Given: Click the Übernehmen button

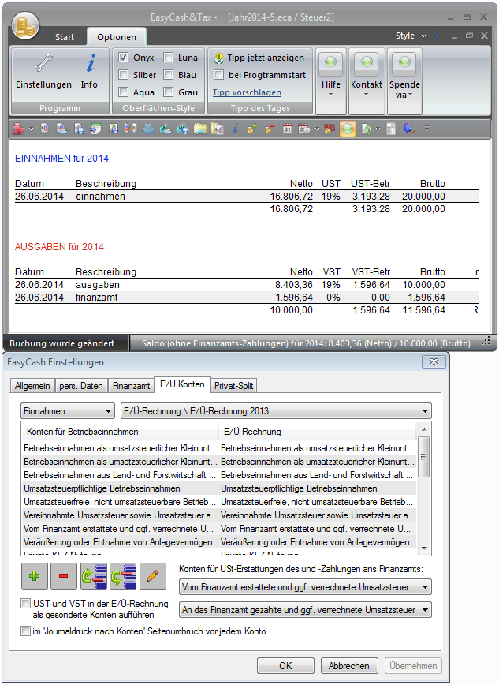Looking at the screenshot, I should tap(413, 666).
